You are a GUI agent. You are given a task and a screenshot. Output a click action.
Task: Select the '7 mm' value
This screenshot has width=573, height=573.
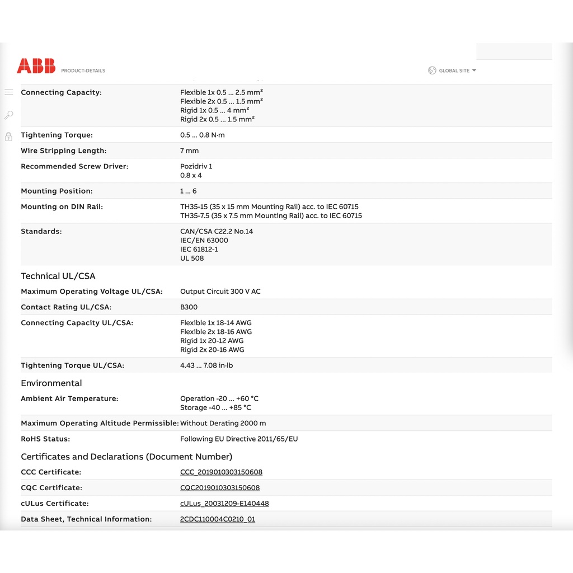coord(189,151)
